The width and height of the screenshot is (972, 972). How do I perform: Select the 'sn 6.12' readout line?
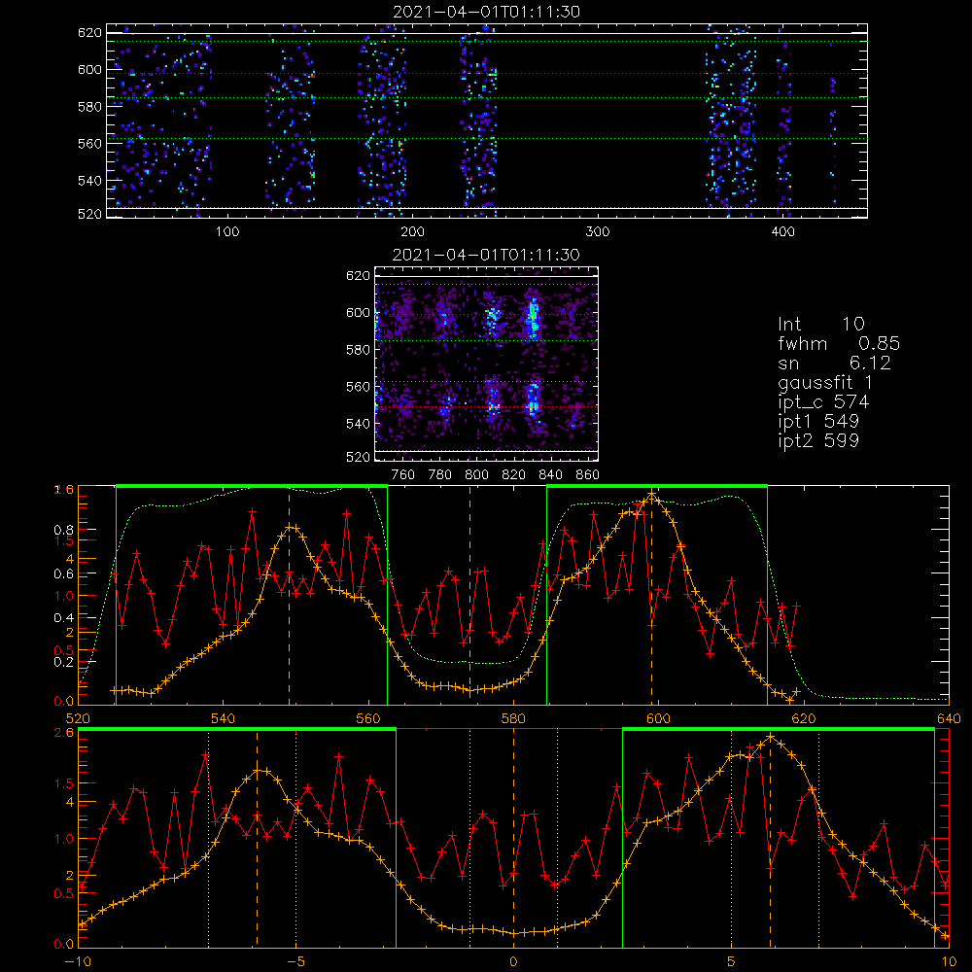[834, 363]
